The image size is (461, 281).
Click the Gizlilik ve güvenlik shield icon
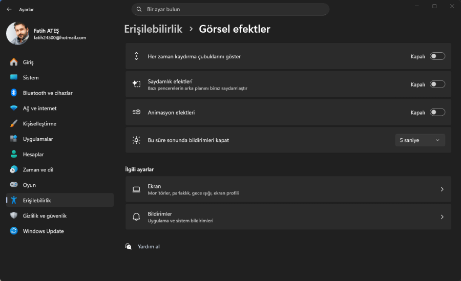(x=14, y=215)
